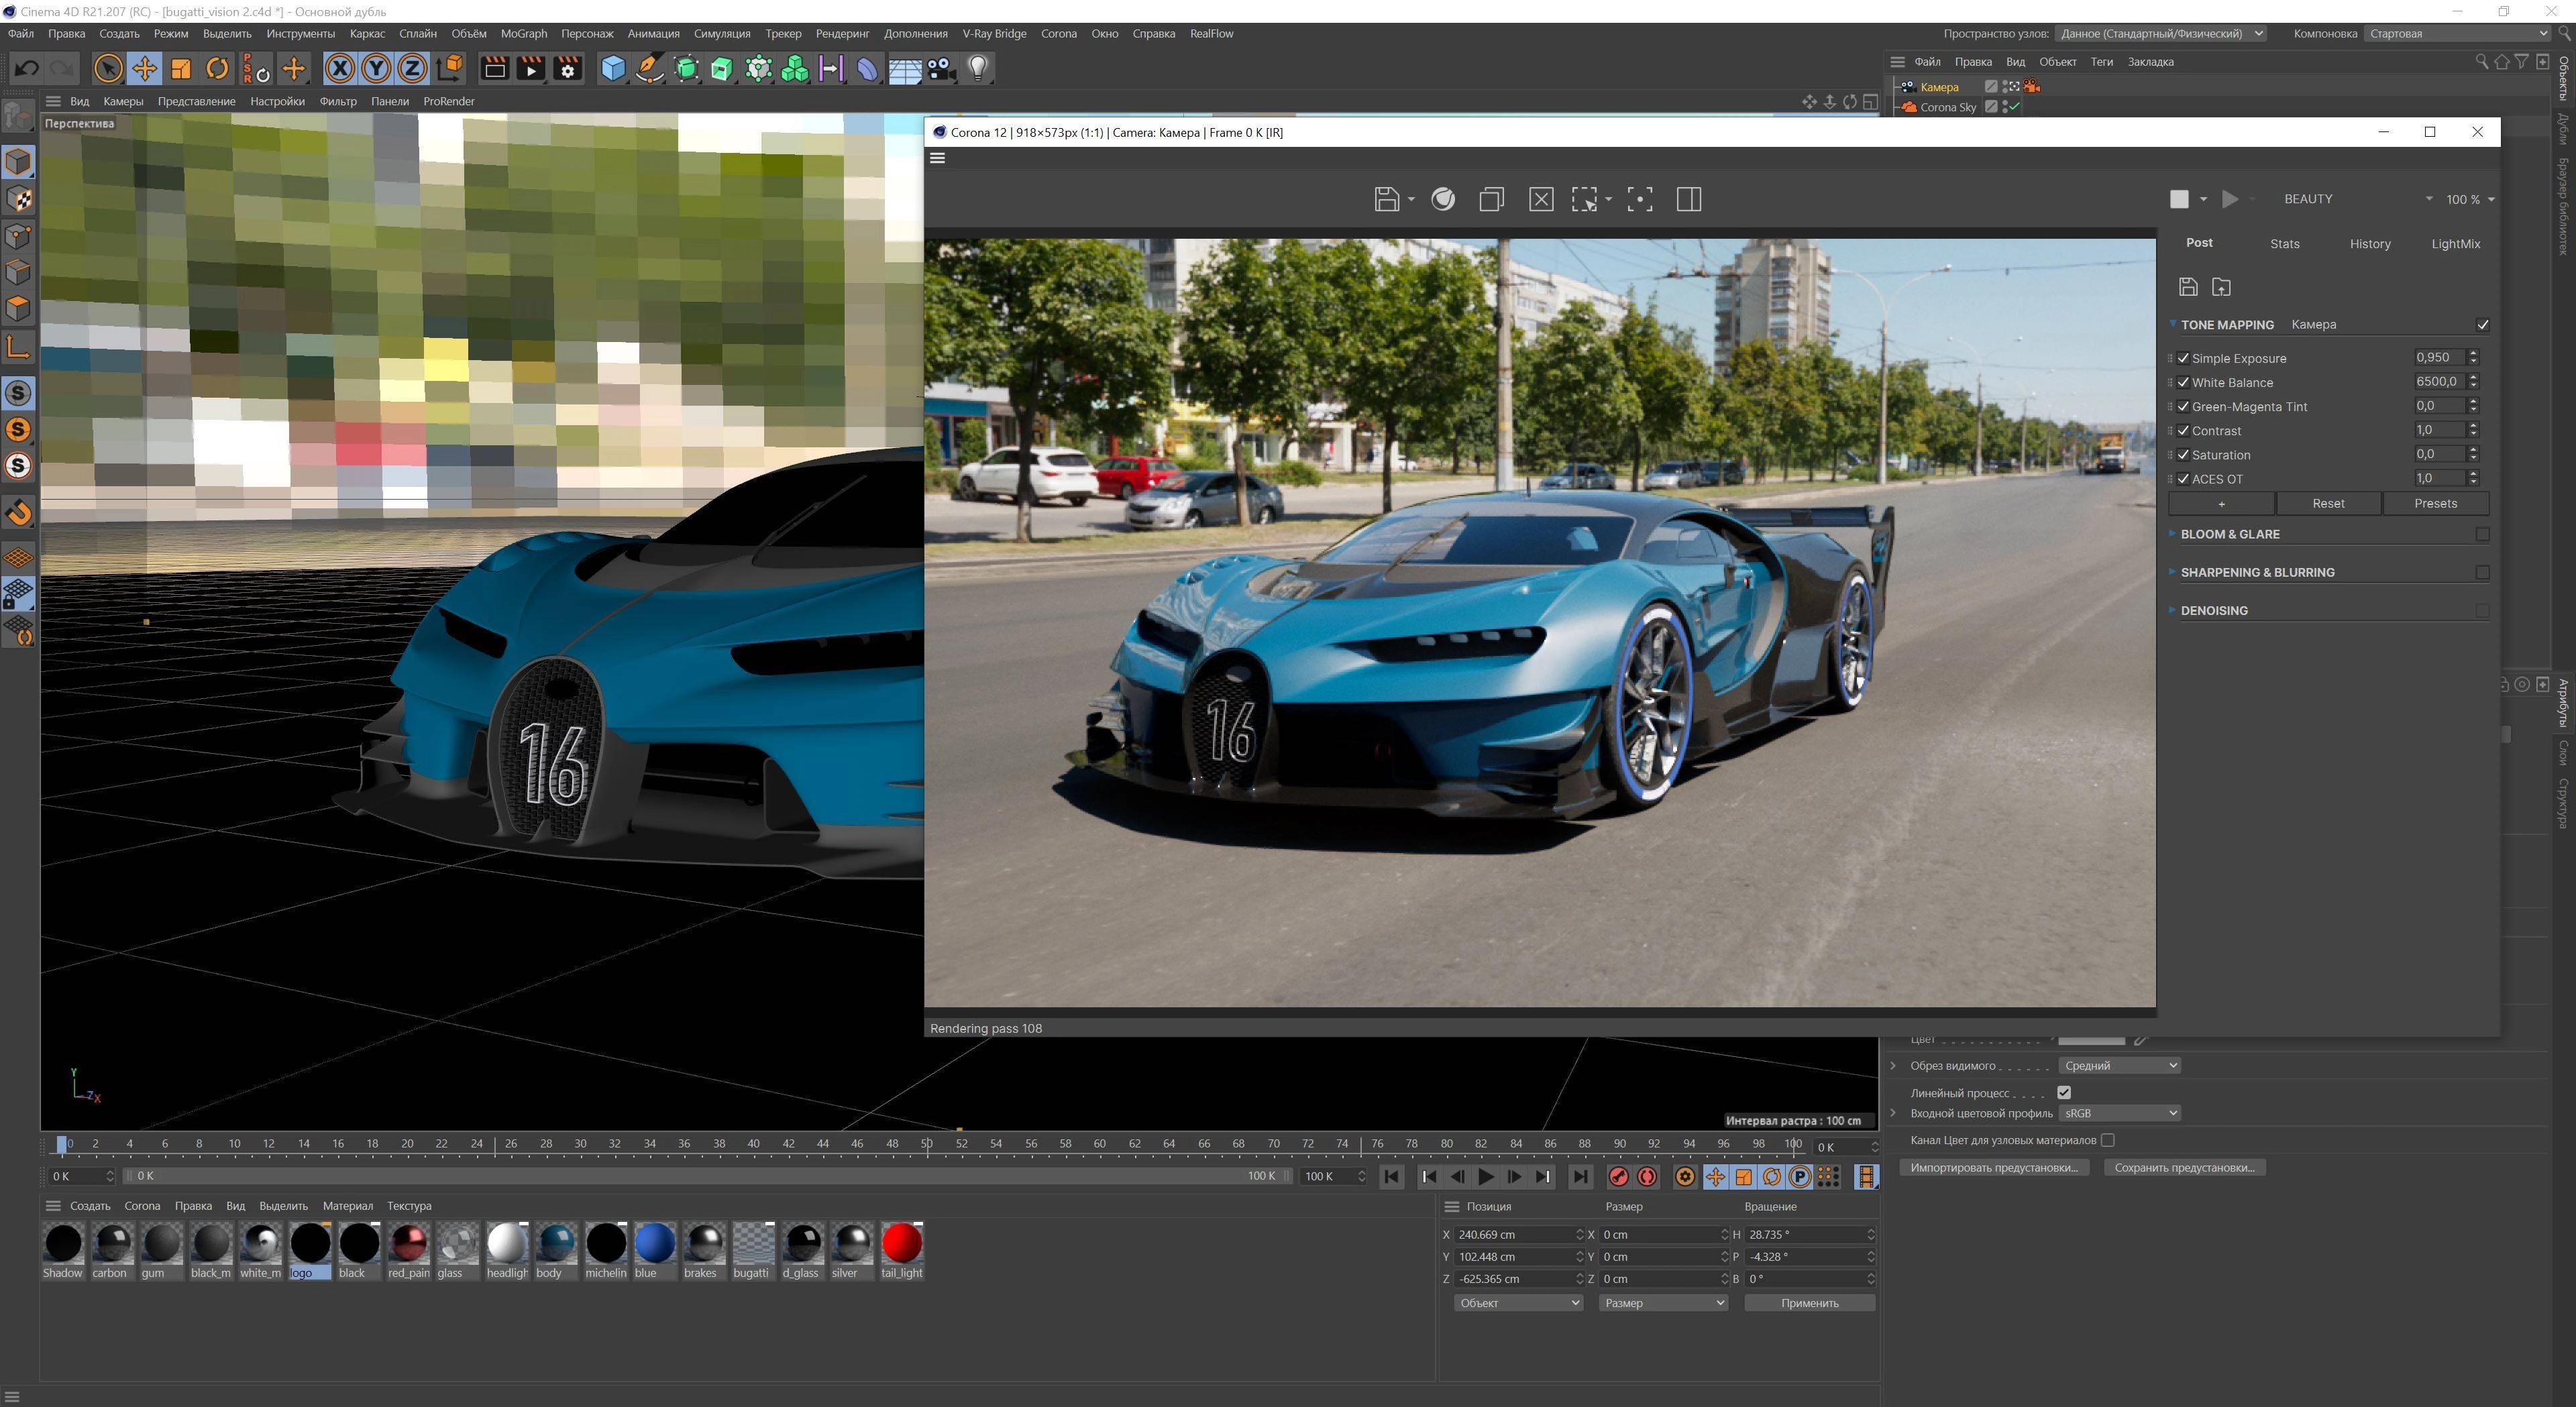Collapse the Tone Mapping section

click(2173, 323)
